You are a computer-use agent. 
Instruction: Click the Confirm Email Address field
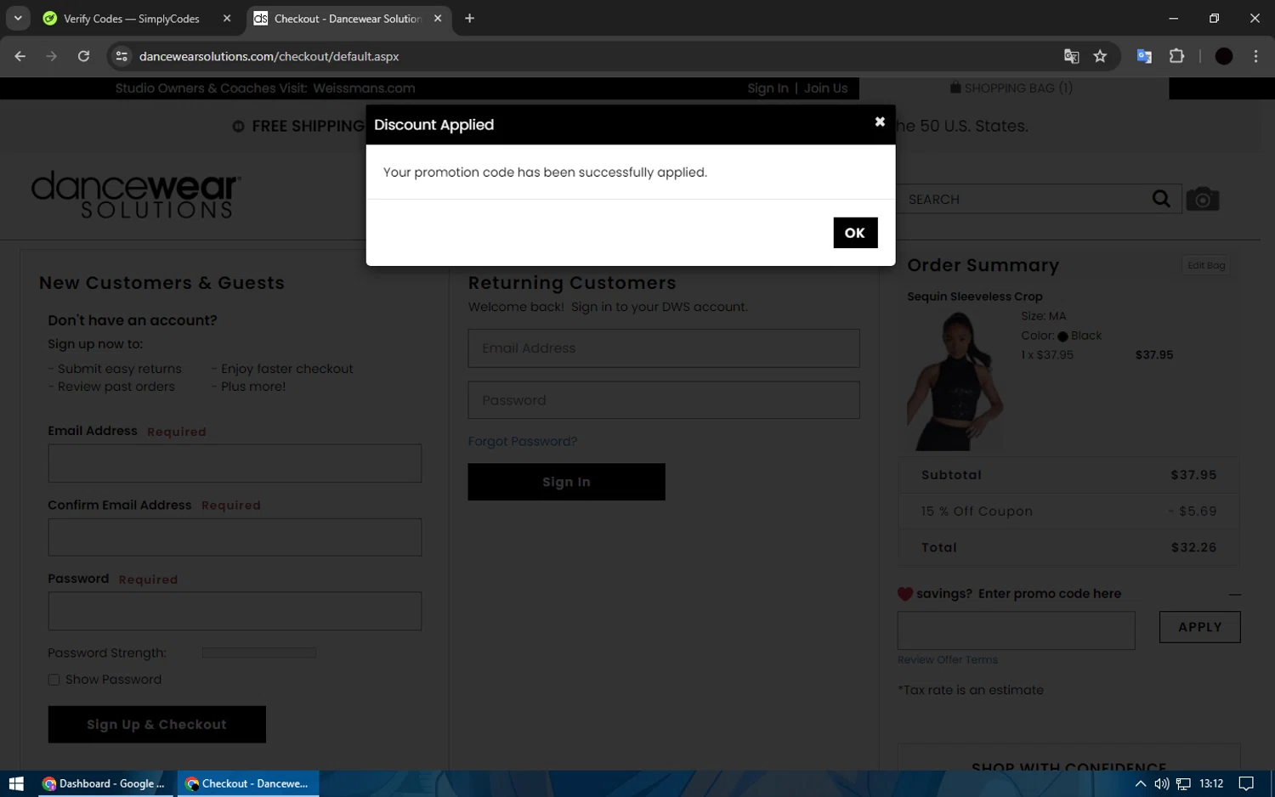coord(235,537)
